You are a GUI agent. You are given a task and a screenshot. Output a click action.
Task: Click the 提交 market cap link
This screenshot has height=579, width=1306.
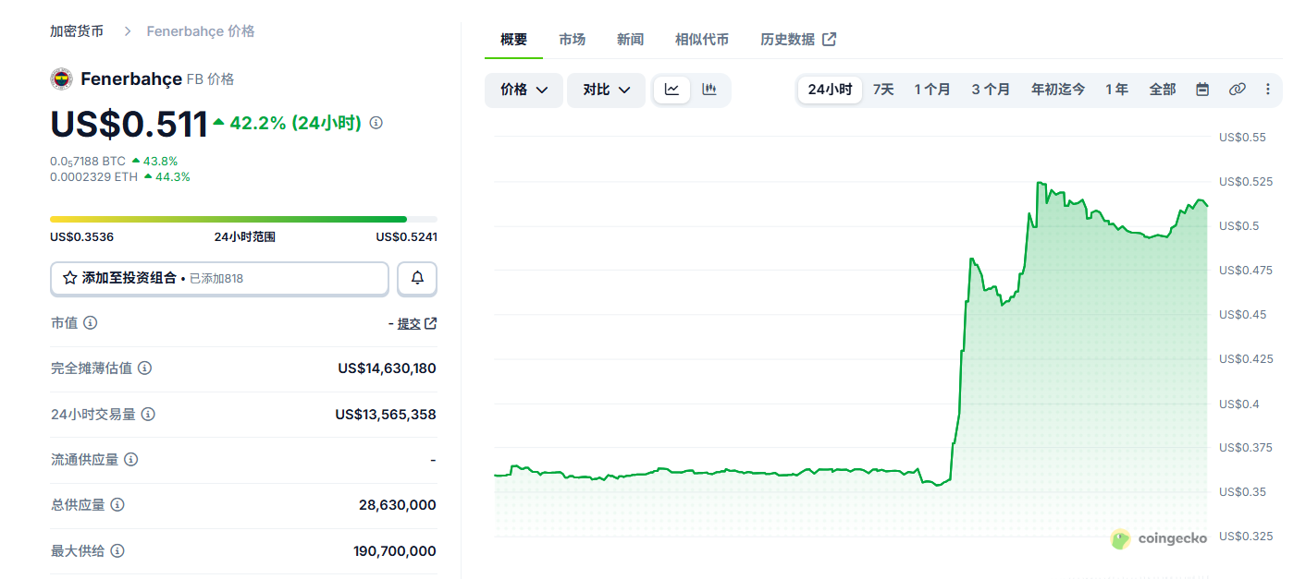(x=416, y=323)
